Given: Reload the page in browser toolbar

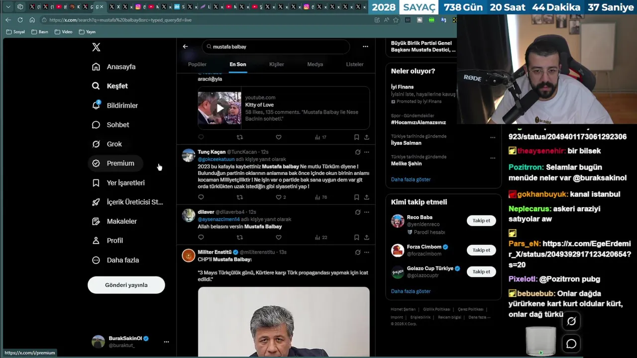Looking at the screenshot, I should (20, 20).
